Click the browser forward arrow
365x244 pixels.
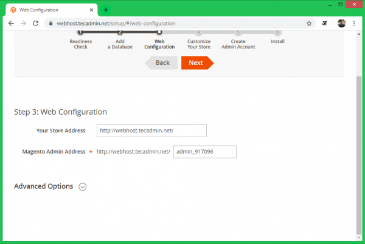[23, 23]
